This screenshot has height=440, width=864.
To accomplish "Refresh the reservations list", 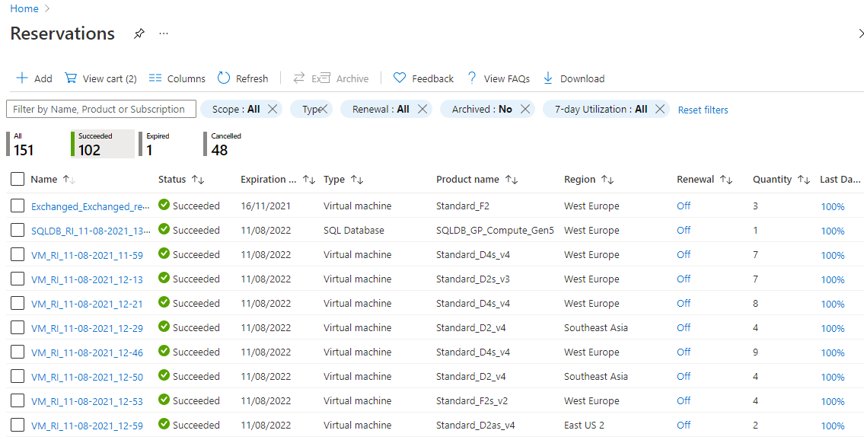I will (x=243, y=78).
